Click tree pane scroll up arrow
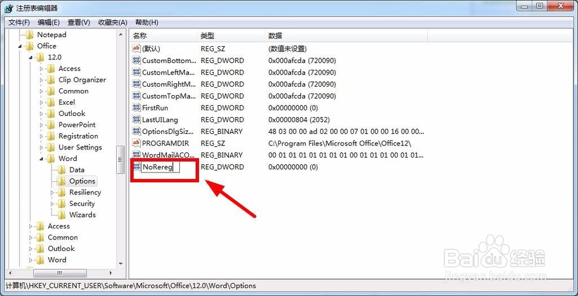 pyautogui.click(x=121, y=35)
